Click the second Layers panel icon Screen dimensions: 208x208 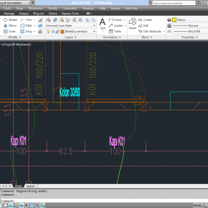pyautogui.click(x=55, y=20)
